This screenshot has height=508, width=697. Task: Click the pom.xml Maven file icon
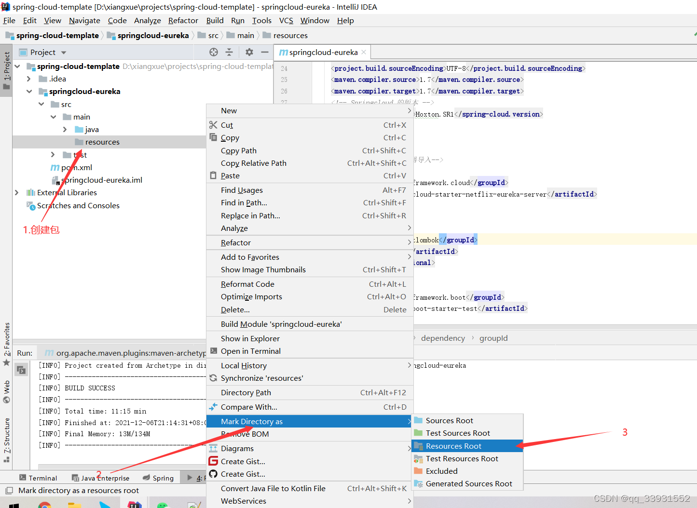click(55, 167)
